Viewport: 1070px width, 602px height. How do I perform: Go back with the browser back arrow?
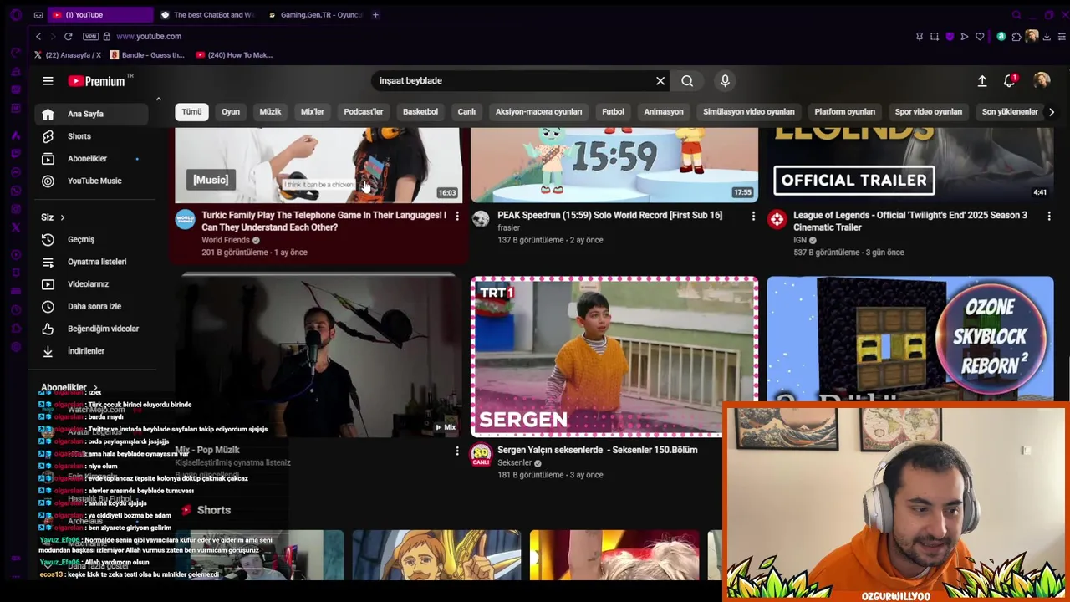point(38,36)
